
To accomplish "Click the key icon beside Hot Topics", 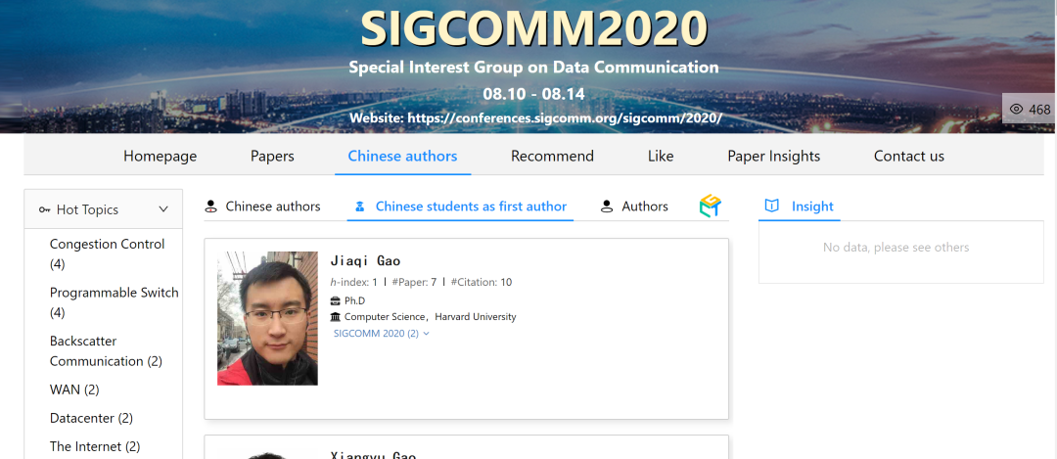I will (x=44, y=209).
